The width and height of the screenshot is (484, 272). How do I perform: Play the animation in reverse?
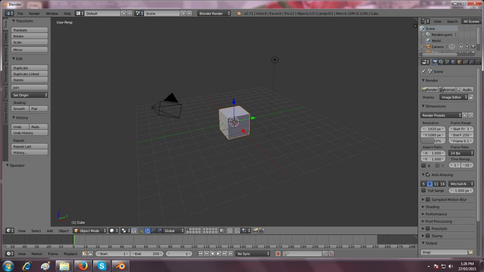click(x=213, y=254)
